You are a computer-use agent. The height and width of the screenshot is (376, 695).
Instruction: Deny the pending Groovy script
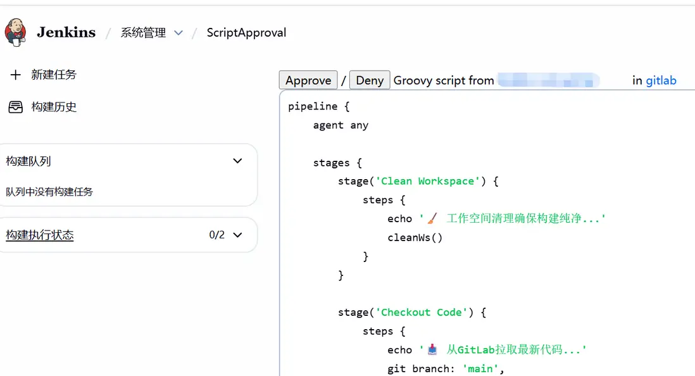pos(370,80)
